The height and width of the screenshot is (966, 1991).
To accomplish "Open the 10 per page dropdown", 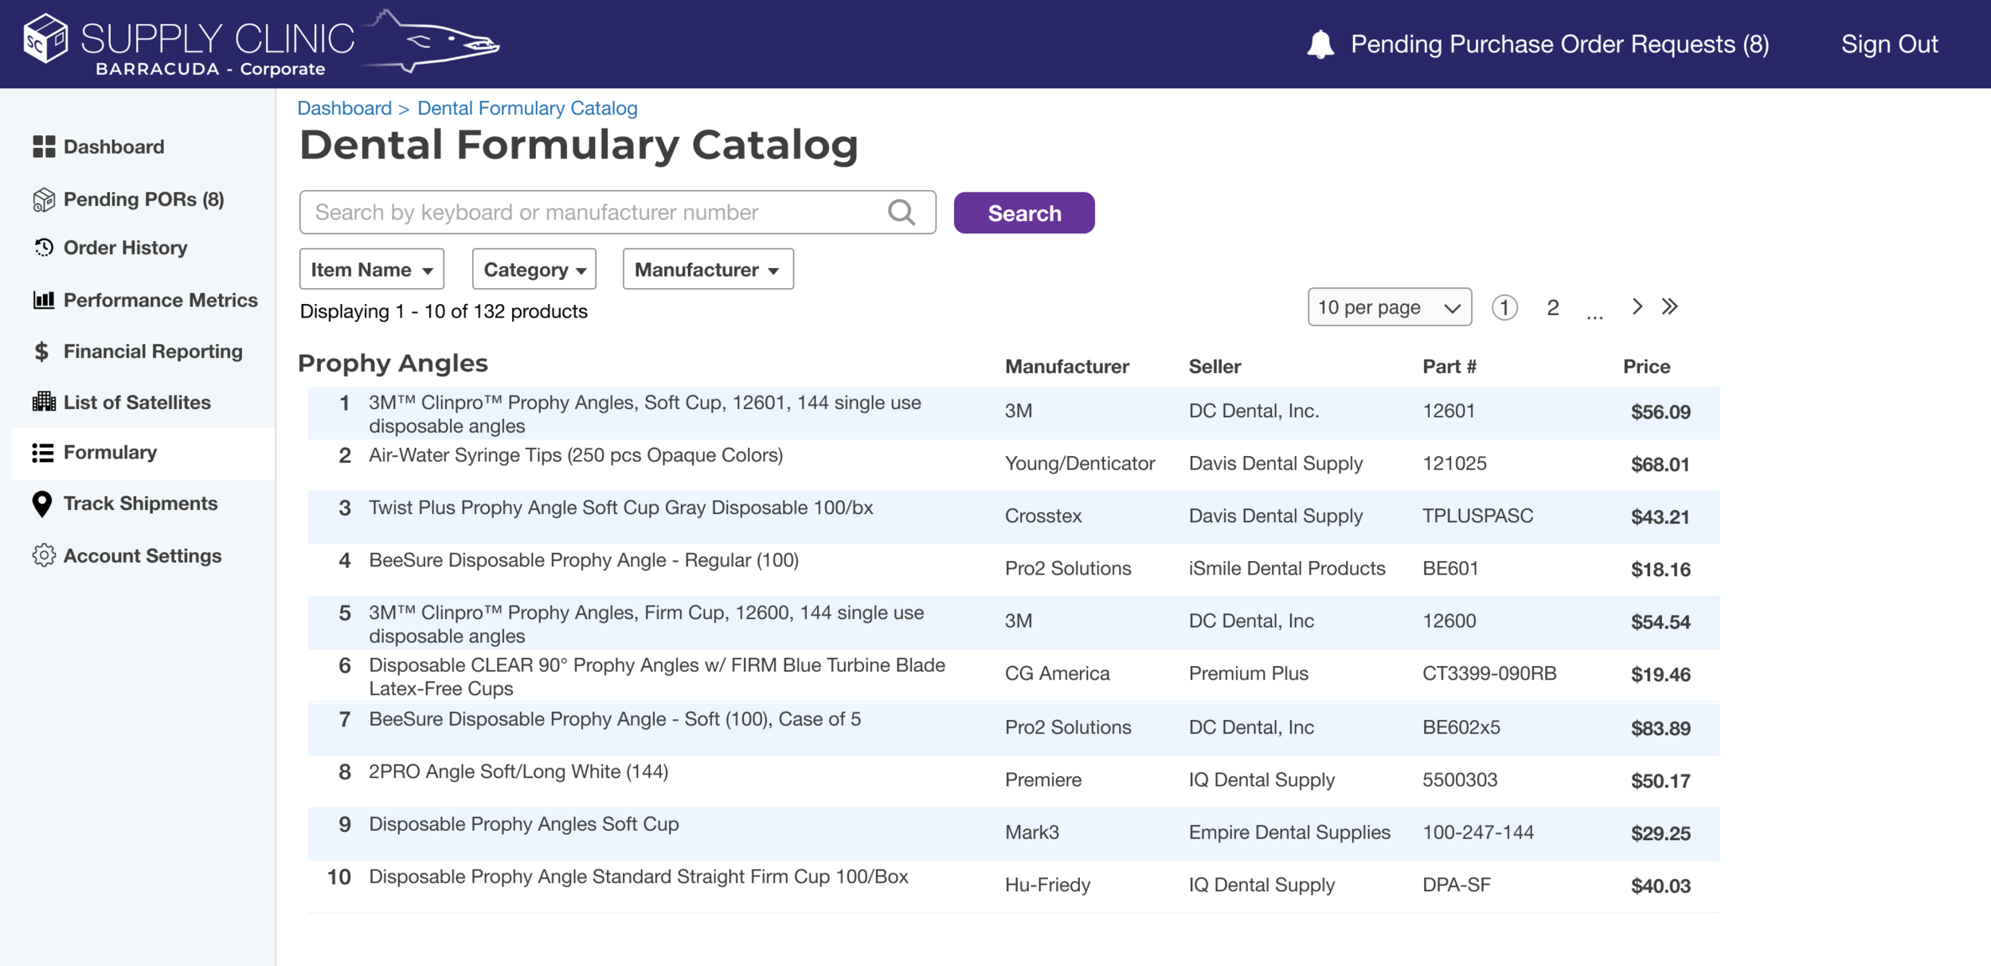I will click(1390, 307).
